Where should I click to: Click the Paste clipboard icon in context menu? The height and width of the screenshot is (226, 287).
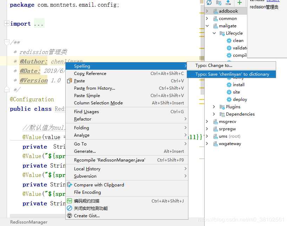[69, 81]
